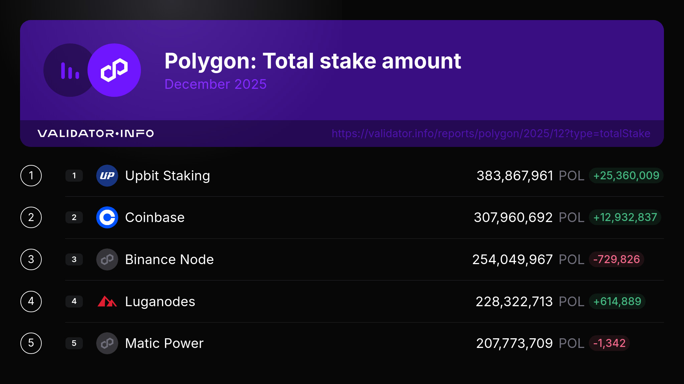Click the circled rank number 1
Viewport: 684px width, 384px height.
(31, 176)
